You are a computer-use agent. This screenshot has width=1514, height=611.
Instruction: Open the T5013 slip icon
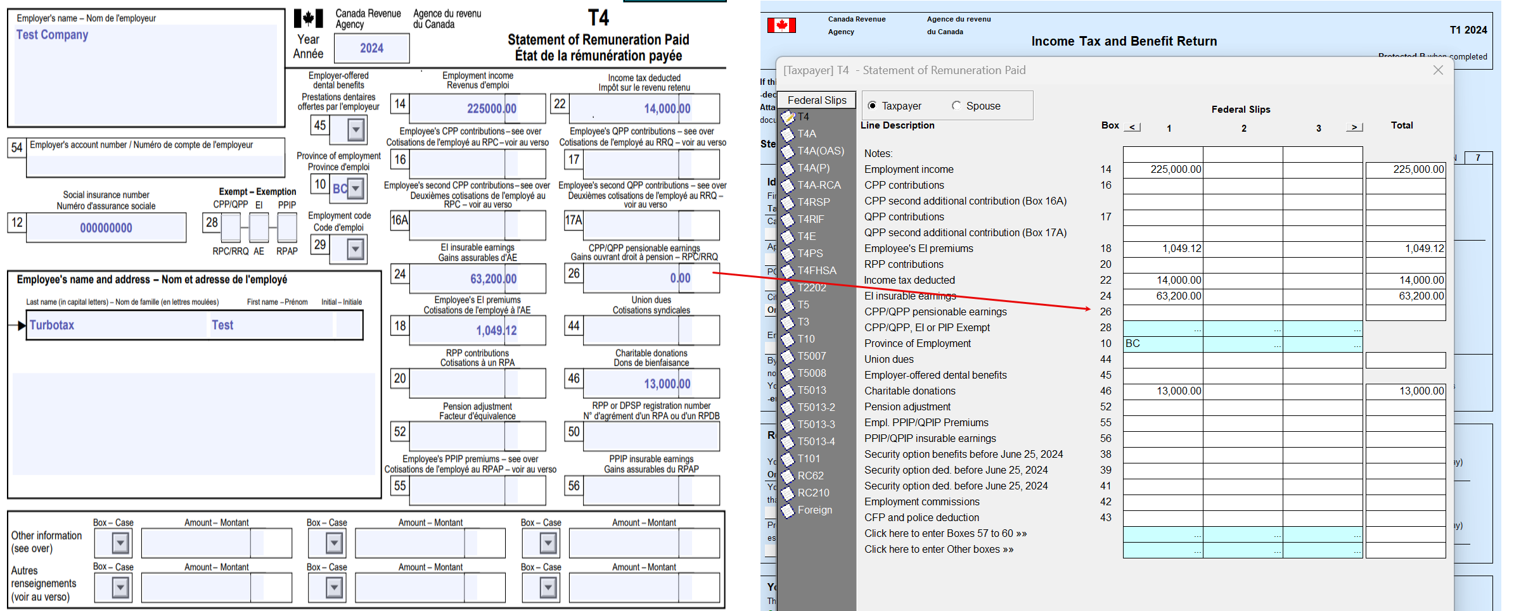click(x=788, y=391)
